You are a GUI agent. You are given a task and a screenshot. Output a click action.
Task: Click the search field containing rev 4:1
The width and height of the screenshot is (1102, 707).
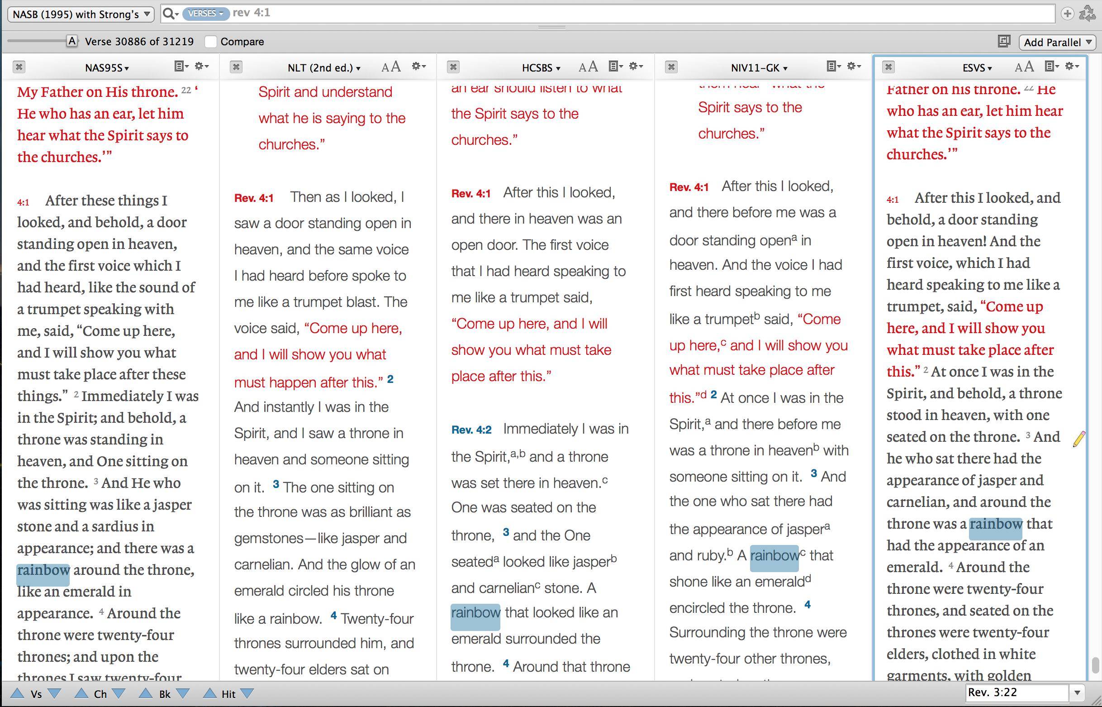608,13
